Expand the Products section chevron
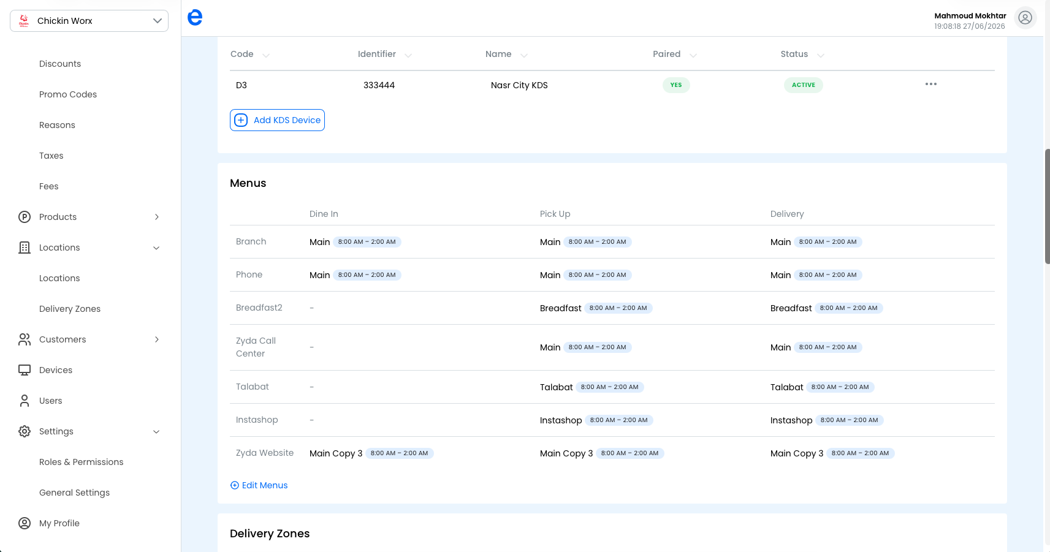The width and height of the screenshot is (1050, 552). tap(157, 217)
